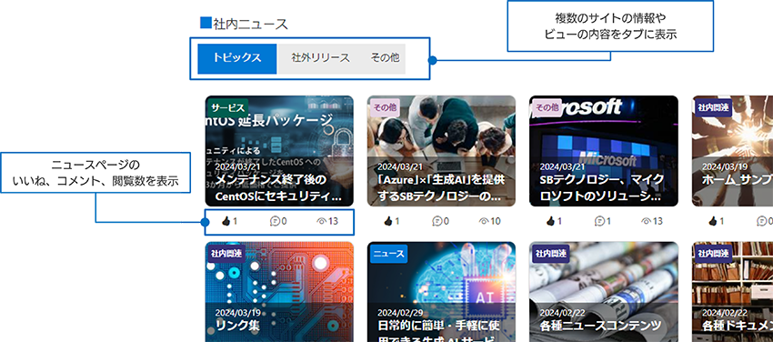
Task: Open the 各種ニュースコンテンツ card
Action: pyautogui.click(x=604, y=292)
